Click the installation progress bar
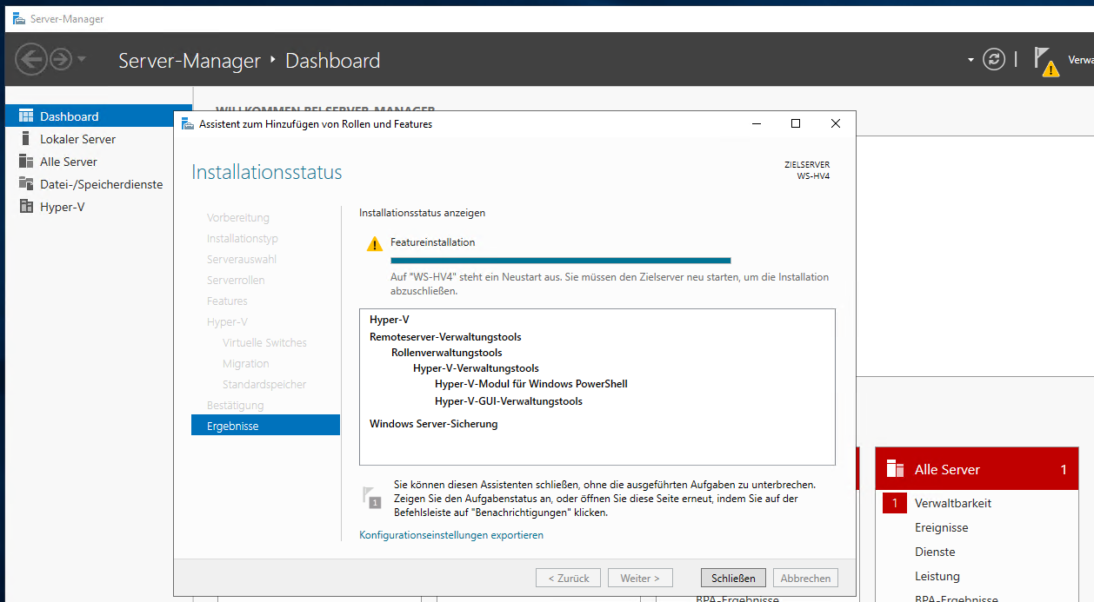Image resolution: width=1094 pixels, height=602 pixels. coord(561,260)
